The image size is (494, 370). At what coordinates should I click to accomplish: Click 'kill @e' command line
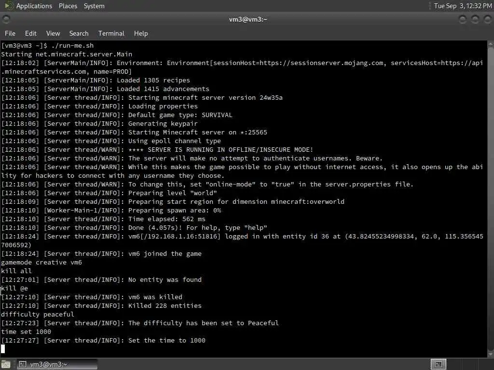tap(14, 289)
